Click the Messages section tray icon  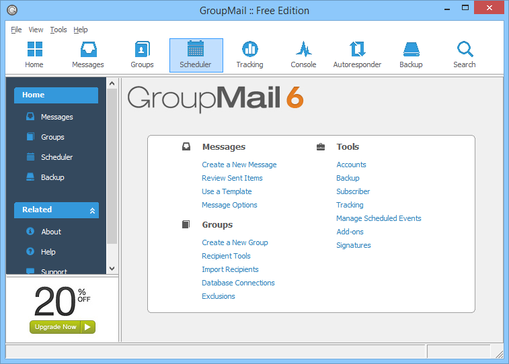pyautogui.click(x=186, y=146)
